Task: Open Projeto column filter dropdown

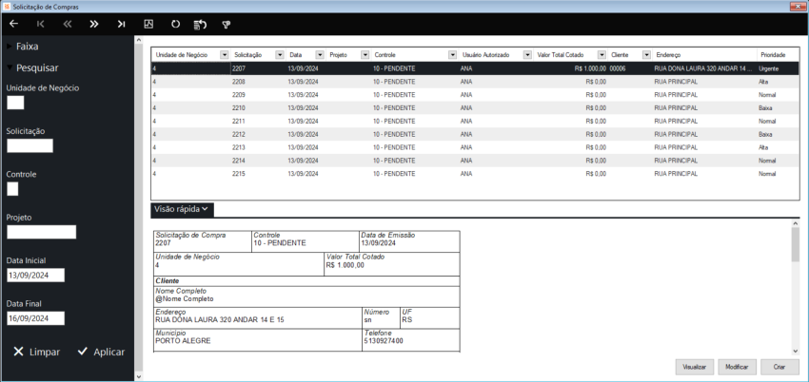Action: pos(365,54)
